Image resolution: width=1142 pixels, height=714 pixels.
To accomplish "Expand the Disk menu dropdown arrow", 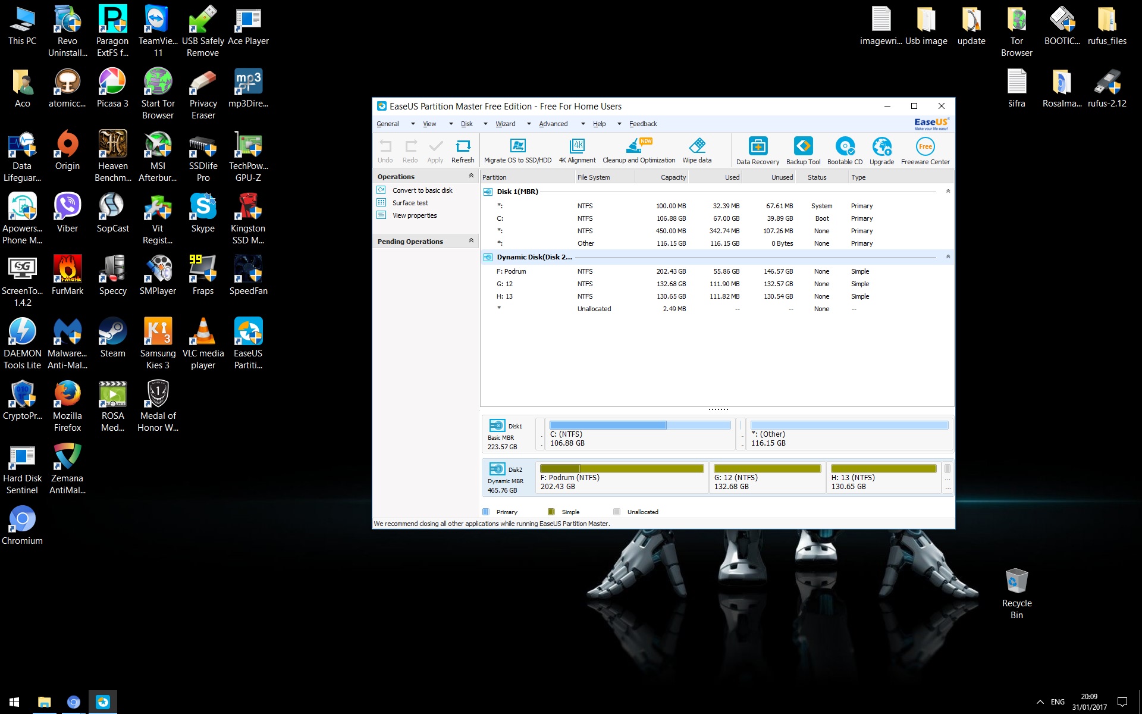I will 485,124.
